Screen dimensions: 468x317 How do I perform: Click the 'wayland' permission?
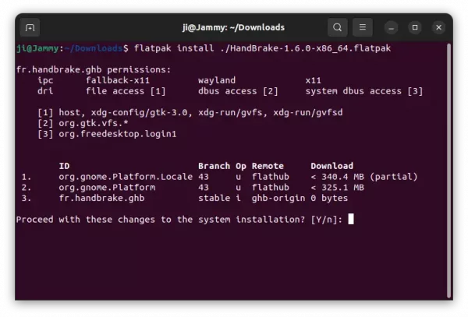tap(217, 80)
